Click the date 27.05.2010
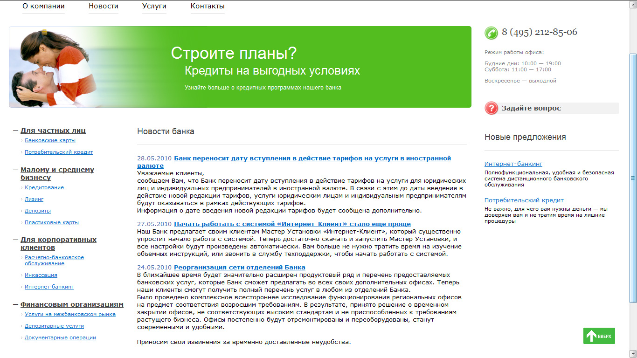637x358 pixels. pos(154,224)
